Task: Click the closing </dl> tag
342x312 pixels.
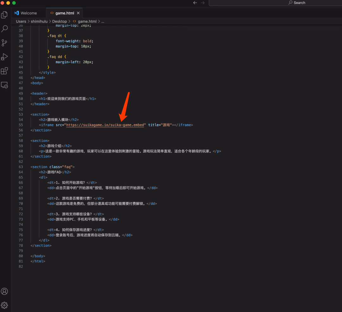Action: point(44,240)
